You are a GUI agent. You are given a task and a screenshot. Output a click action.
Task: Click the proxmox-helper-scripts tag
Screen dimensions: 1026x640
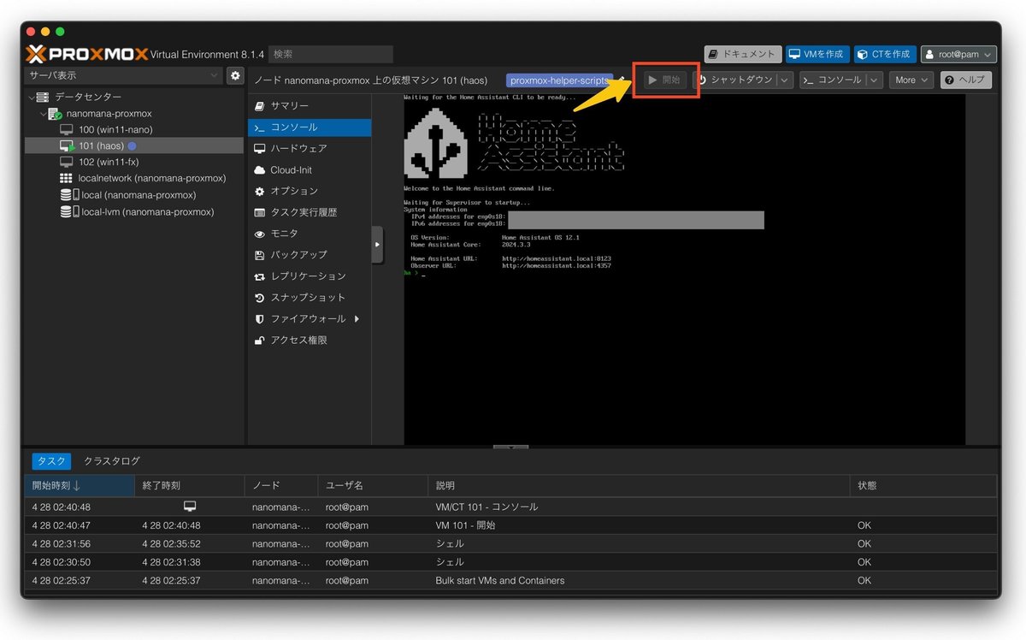click(559, 80)
